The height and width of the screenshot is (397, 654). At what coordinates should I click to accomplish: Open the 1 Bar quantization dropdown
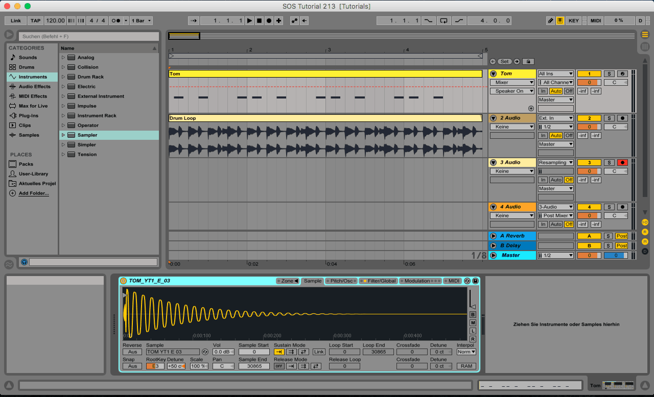tap(142, 21)
